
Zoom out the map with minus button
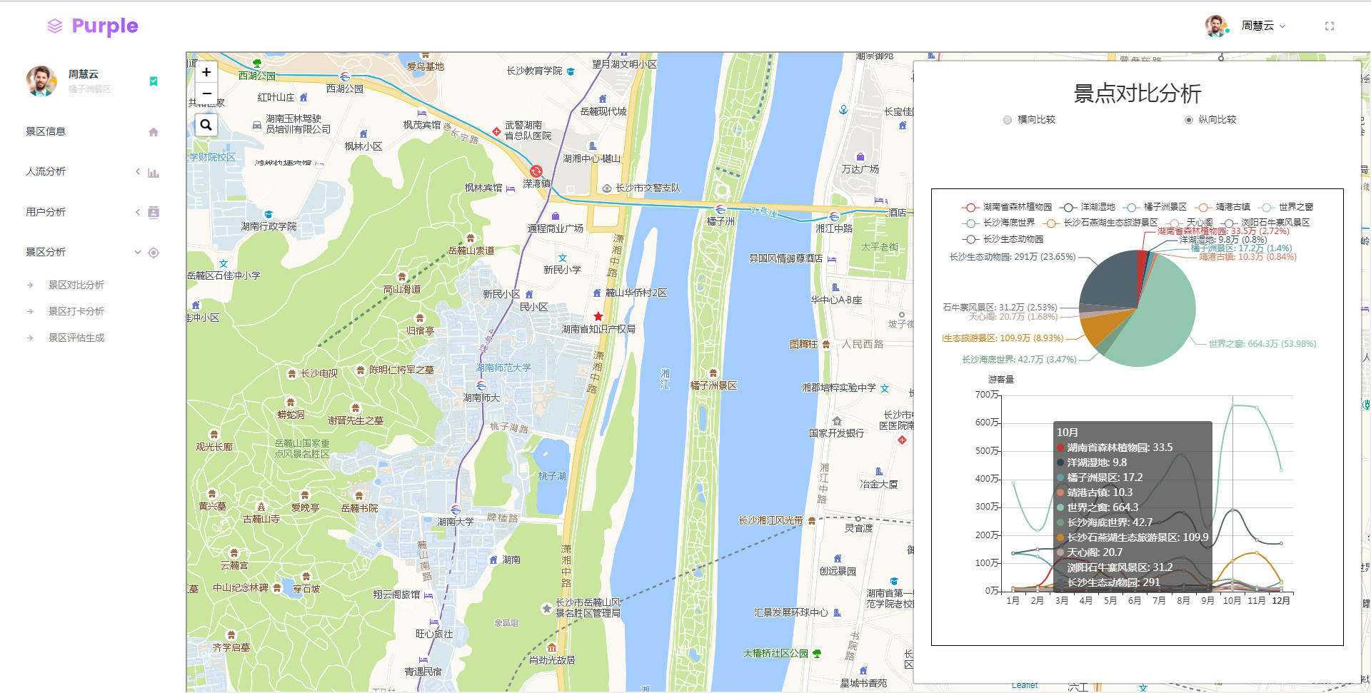(206, 93)
